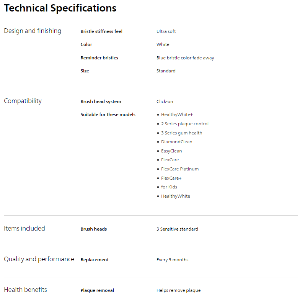Select the 3 Sensitive standard text

pyautogui.click(x=177, y=229)
